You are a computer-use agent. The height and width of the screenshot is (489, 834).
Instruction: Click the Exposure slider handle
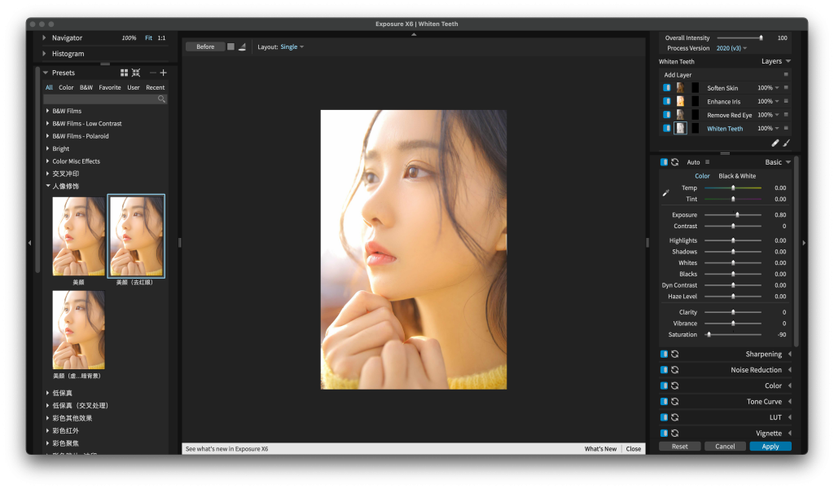[737, 215]
